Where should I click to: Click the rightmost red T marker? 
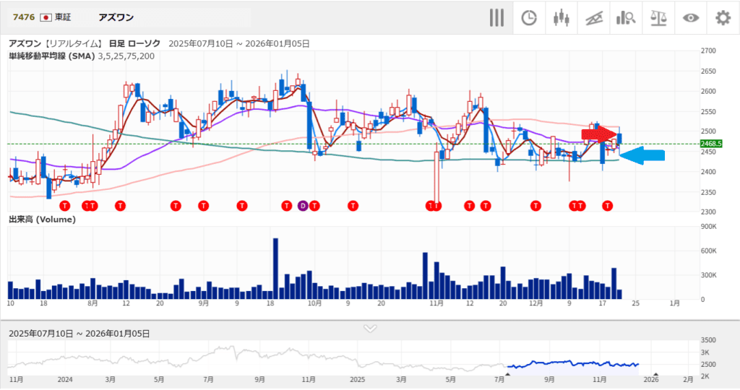click(x=608, y=206)
